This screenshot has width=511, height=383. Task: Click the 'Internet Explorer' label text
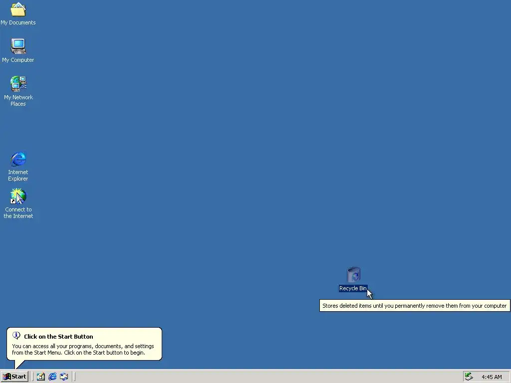tap(18, 175)
